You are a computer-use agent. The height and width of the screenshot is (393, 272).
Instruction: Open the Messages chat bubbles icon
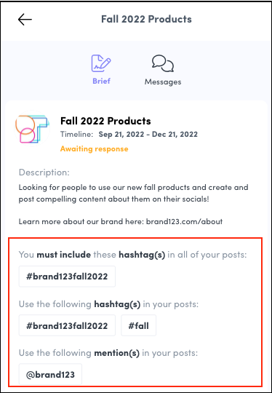163,63
